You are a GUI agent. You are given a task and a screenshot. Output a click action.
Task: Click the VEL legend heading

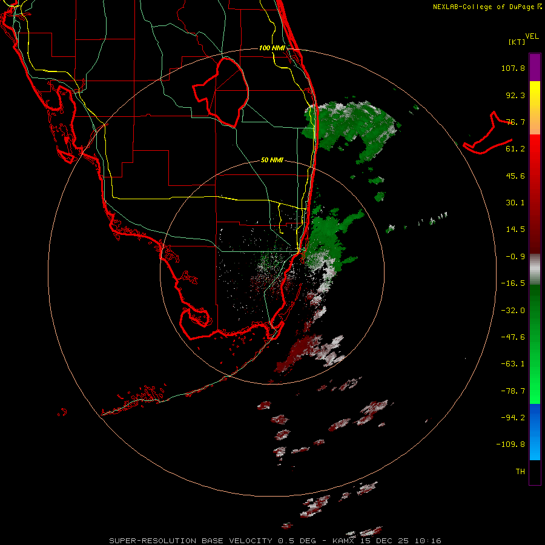click(x=532, y=36)
